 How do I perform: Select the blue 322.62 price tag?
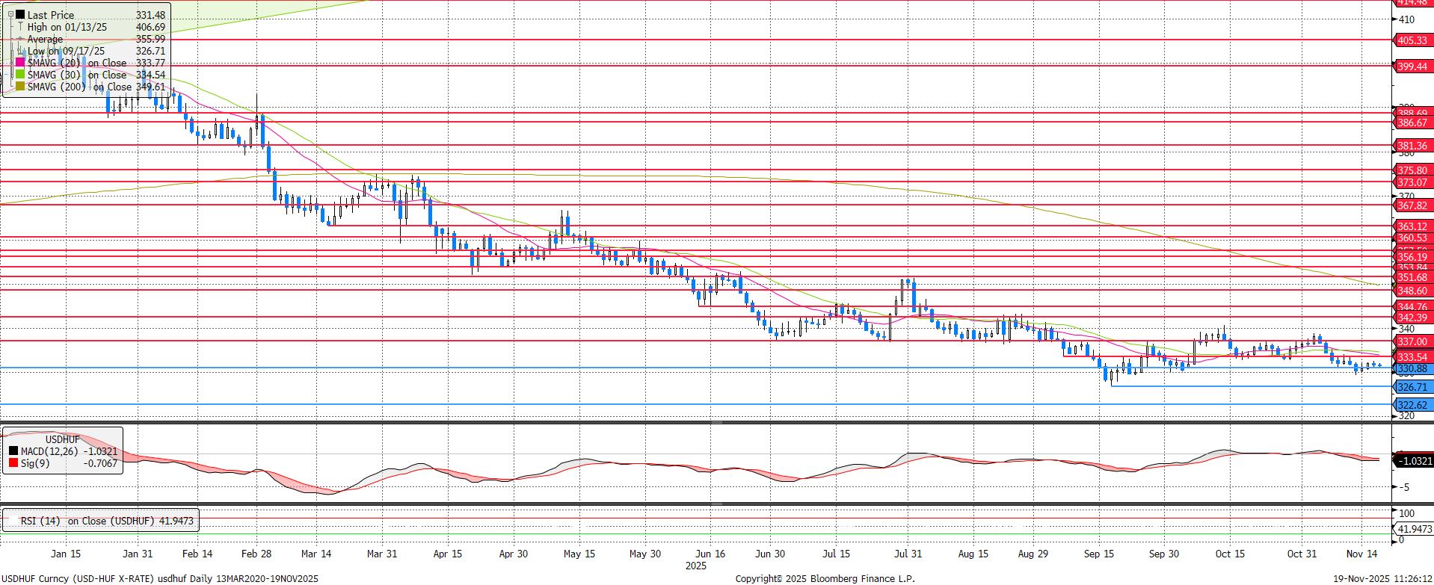tap(1412, 405)
